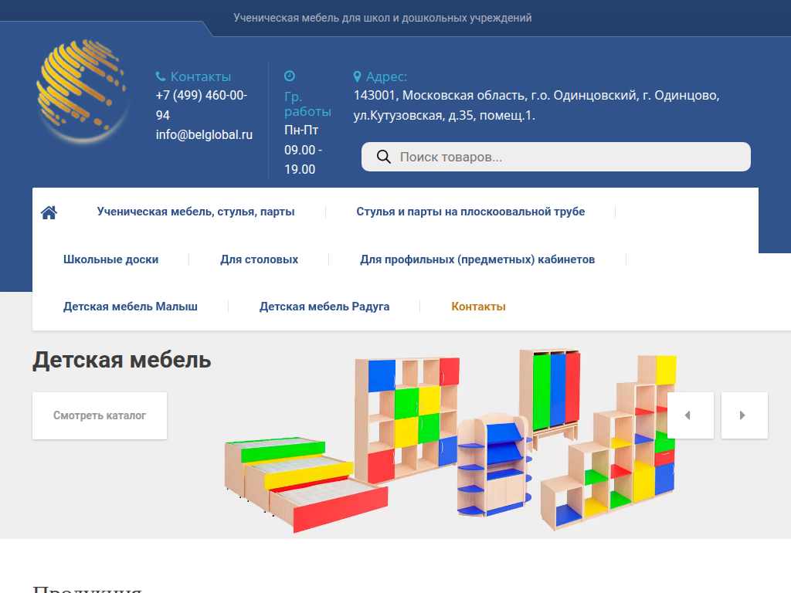Click the magnifier search icon

click(x=384, y=157)
